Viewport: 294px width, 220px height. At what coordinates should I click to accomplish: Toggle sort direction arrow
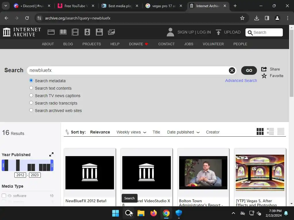pyautogui.click(x=67, y=132)
